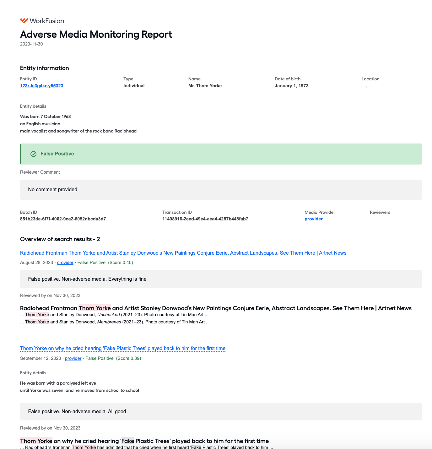The width and height of the screenshot is (432, 449).
Task: Click the 'Unchecked (2021–23)' snippet line
Action: 114,315
